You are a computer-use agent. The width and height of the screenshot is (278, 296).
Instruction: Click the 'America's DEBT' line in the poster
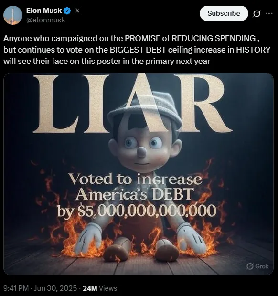click(x=134, y=194)
